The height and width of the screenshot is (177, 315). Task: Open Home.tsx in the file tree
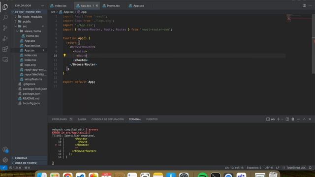coord(32,36)
